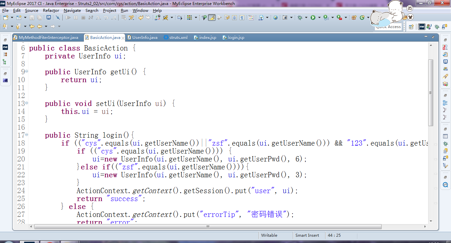Open dropdown next to New file icon
The height and width of the screenshot is (243, 451).
12,17
